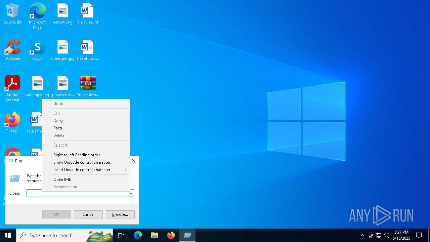The width and height of the screenshot is (430, 242).
Task: Expand the Open combo box dropdown arrow
Action: coord(131,193)
